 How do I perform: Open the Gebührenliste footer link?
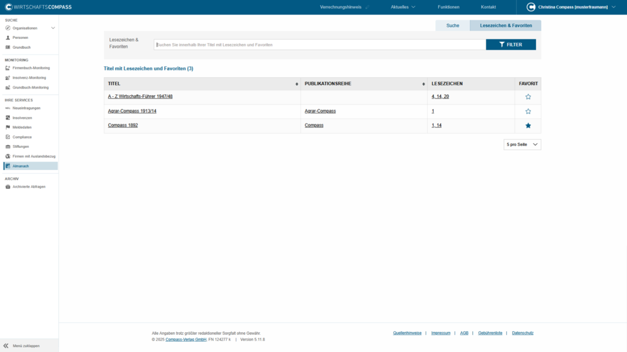click(490, 333)
